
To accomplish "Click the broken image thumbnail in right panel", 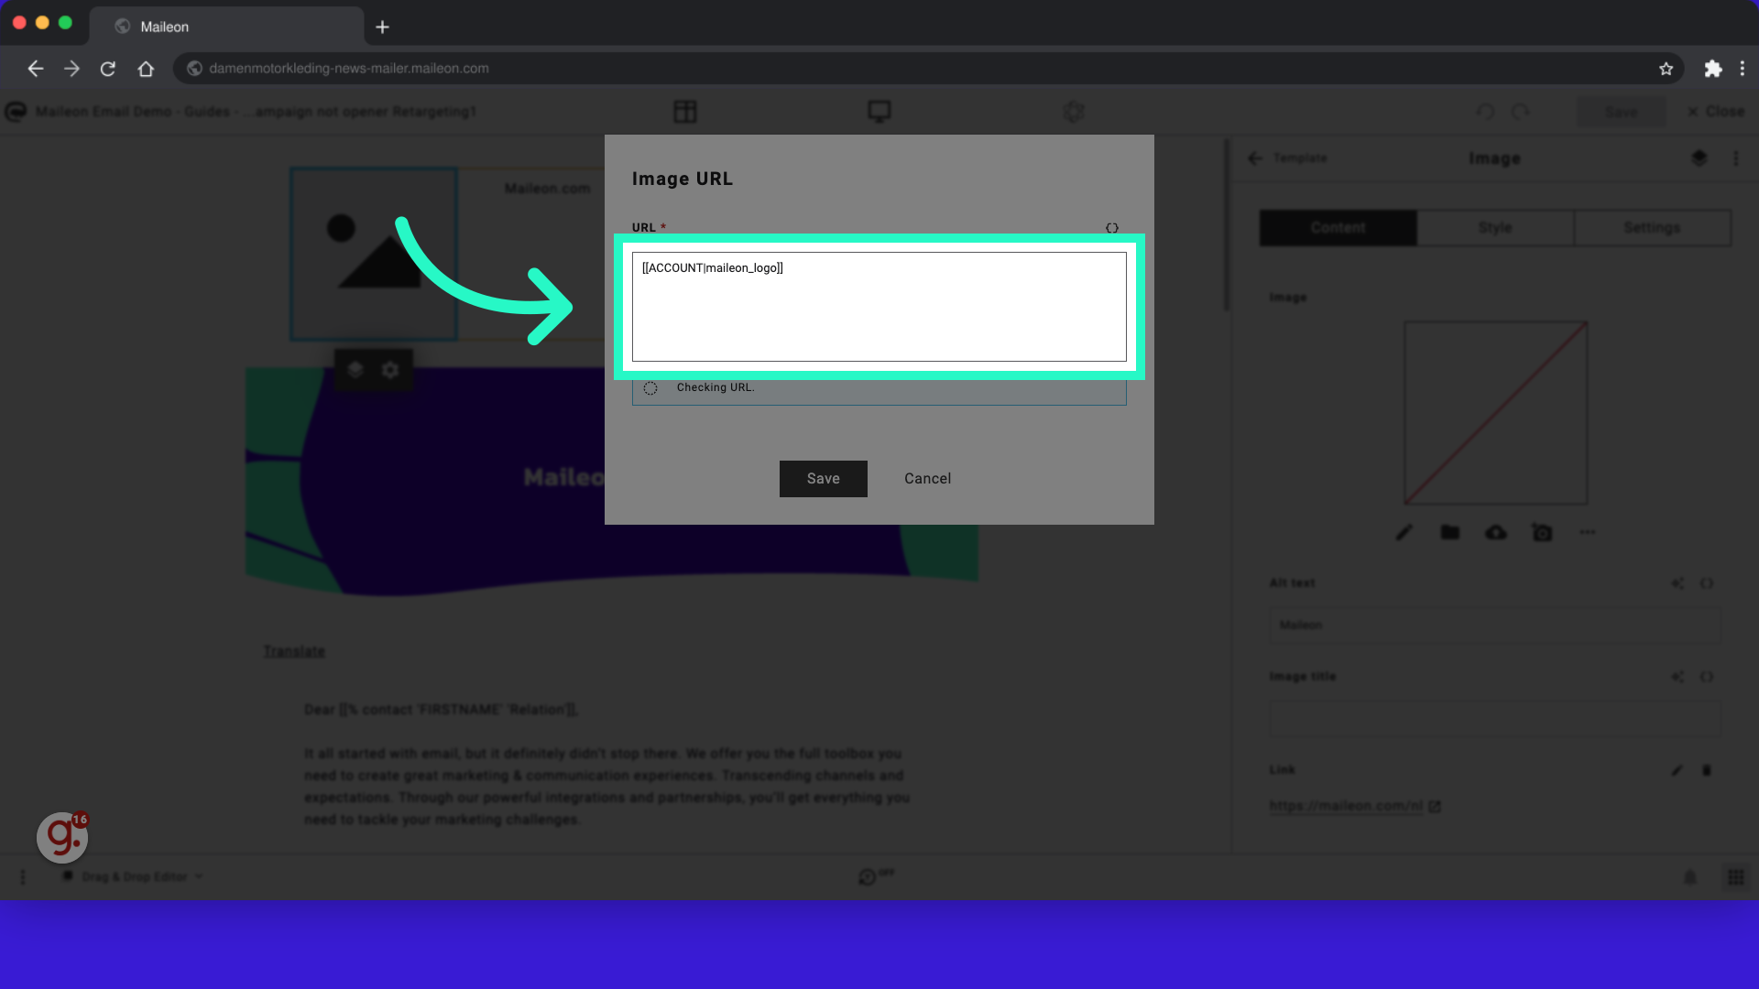I will click(1494, 412).
